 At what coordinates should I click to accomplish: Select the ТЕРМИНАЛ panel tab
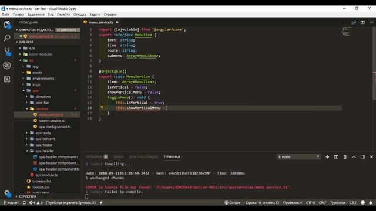tap(172, 157)
